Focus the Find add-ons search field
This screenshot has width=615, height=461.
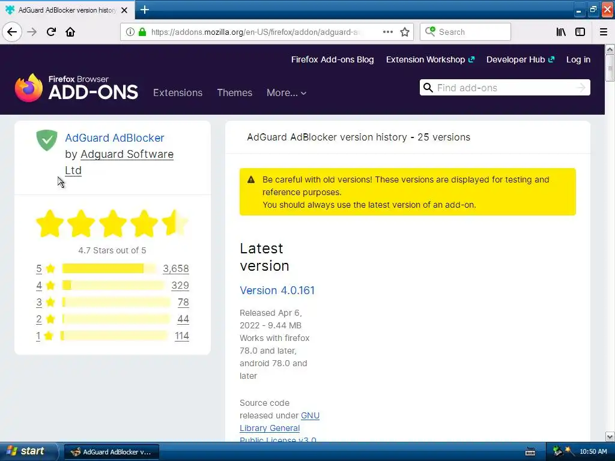point(504,88)
